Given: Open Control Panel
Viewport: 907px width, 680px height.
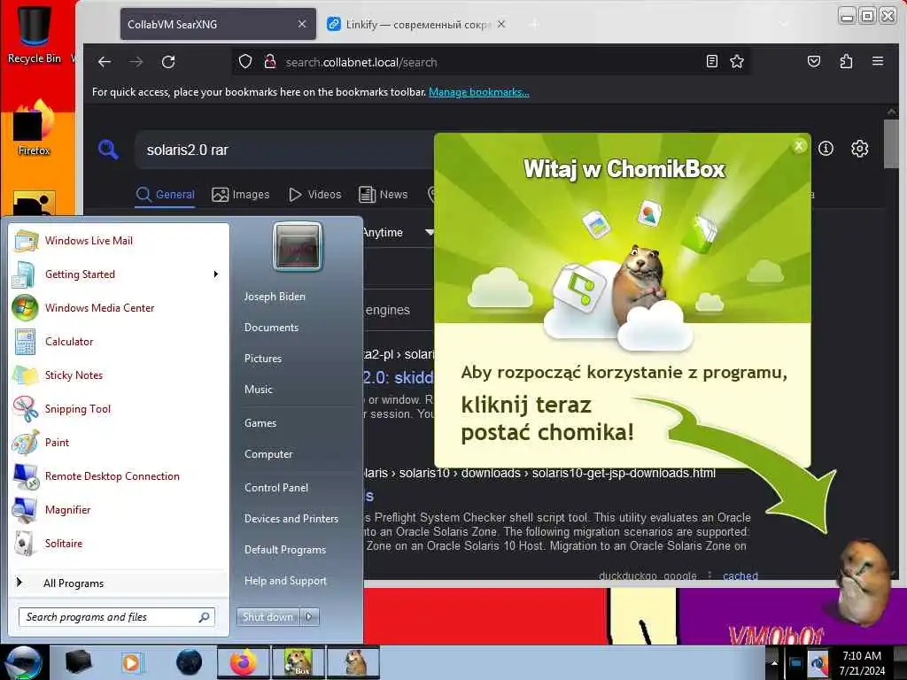Looking at the screenshot, I should tap(276, 488).
